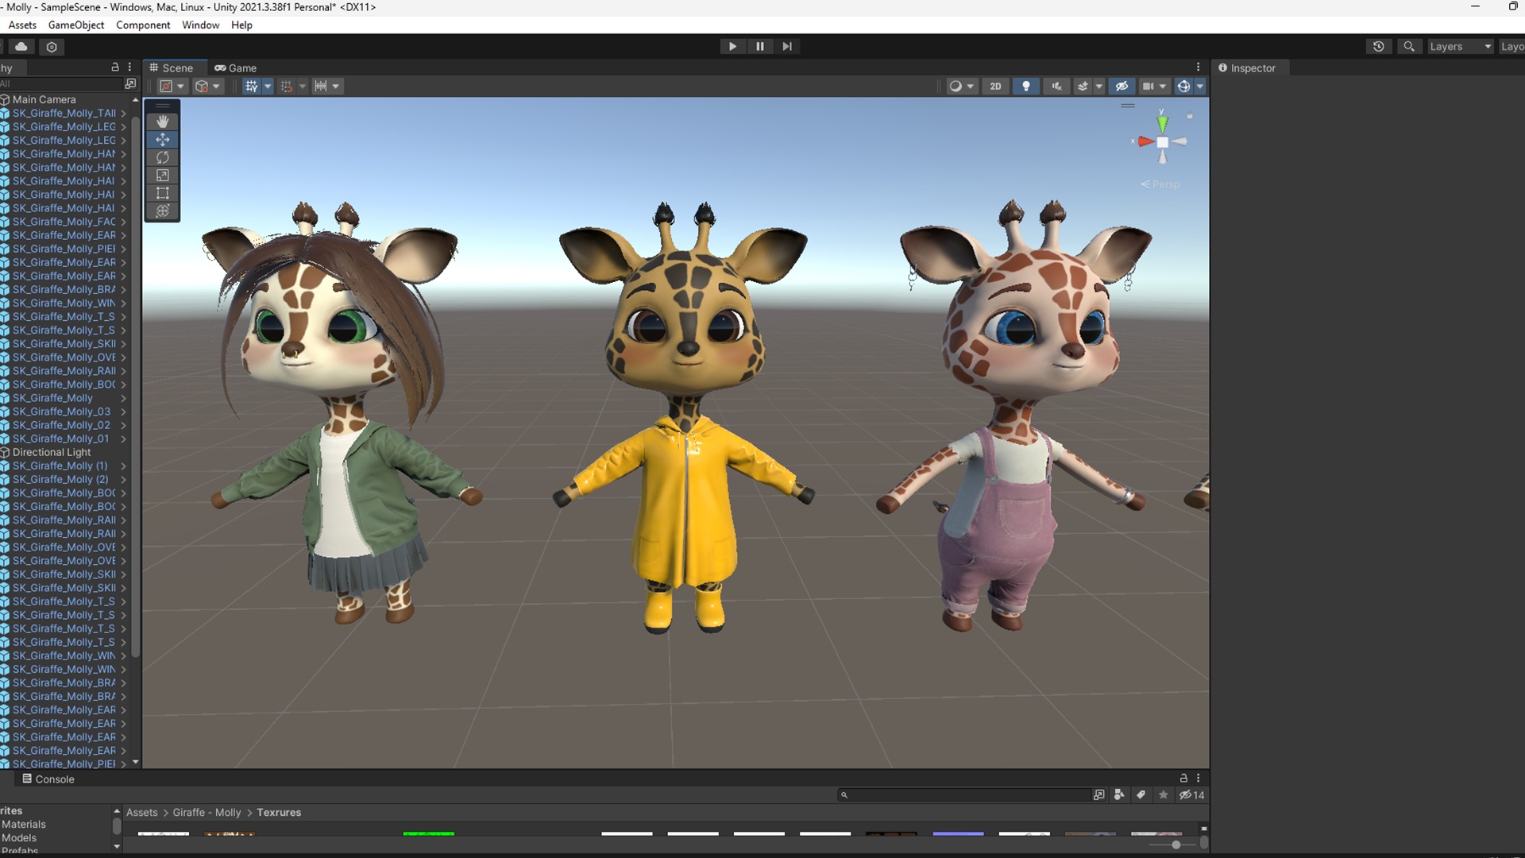The height and width of the screenshot is (858, 1525).
Task: Pause play mode
Action: (759, 46)
